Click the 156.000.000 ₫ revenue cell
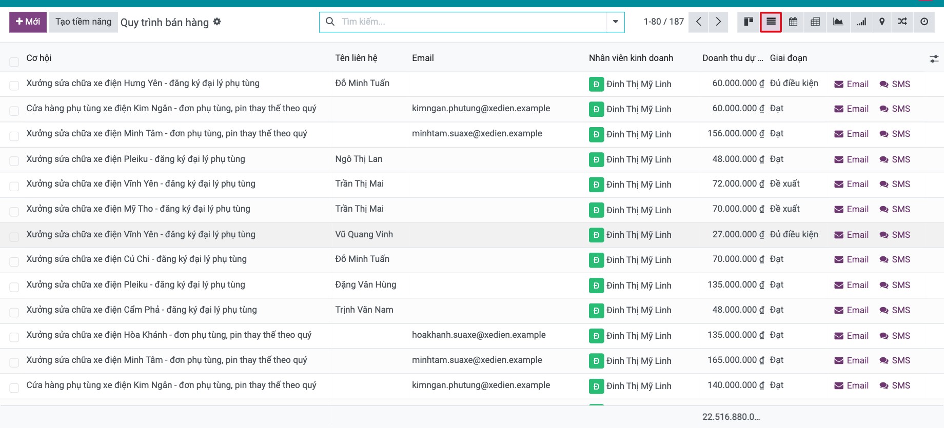The width and height of the screenshot is (944, 428). [x=736, y=133]
